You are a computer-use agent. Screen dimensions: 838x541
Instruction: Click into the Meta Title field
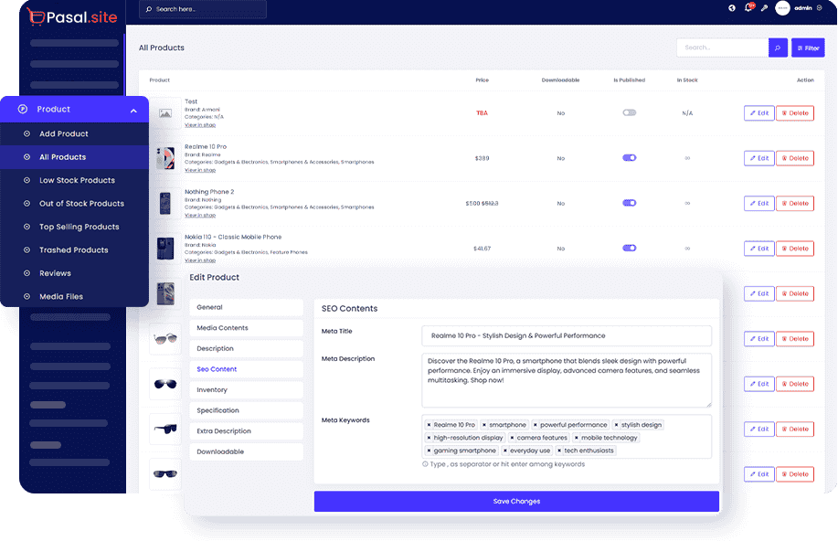567,335
